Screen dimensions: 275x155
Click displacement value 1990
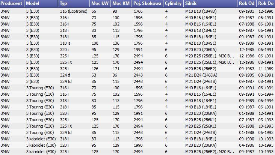(x=138, y=145)
